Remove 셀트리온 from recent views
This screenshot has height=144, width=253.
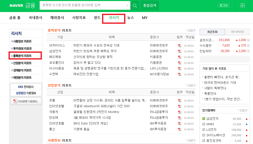(x=248, y=40)
